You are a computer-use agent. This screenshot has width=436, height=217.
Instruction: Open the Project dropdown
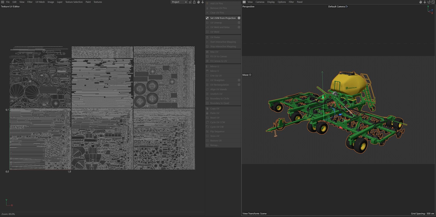pyautogui.click(x=179, y=2)
